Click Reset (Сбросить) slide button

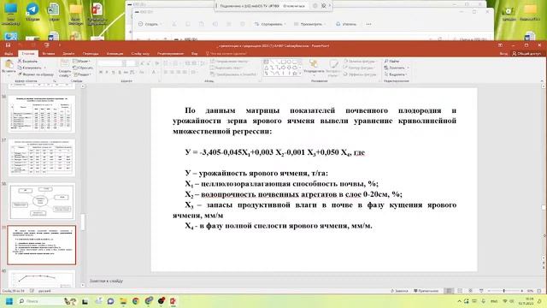click(x=83, y=68)
